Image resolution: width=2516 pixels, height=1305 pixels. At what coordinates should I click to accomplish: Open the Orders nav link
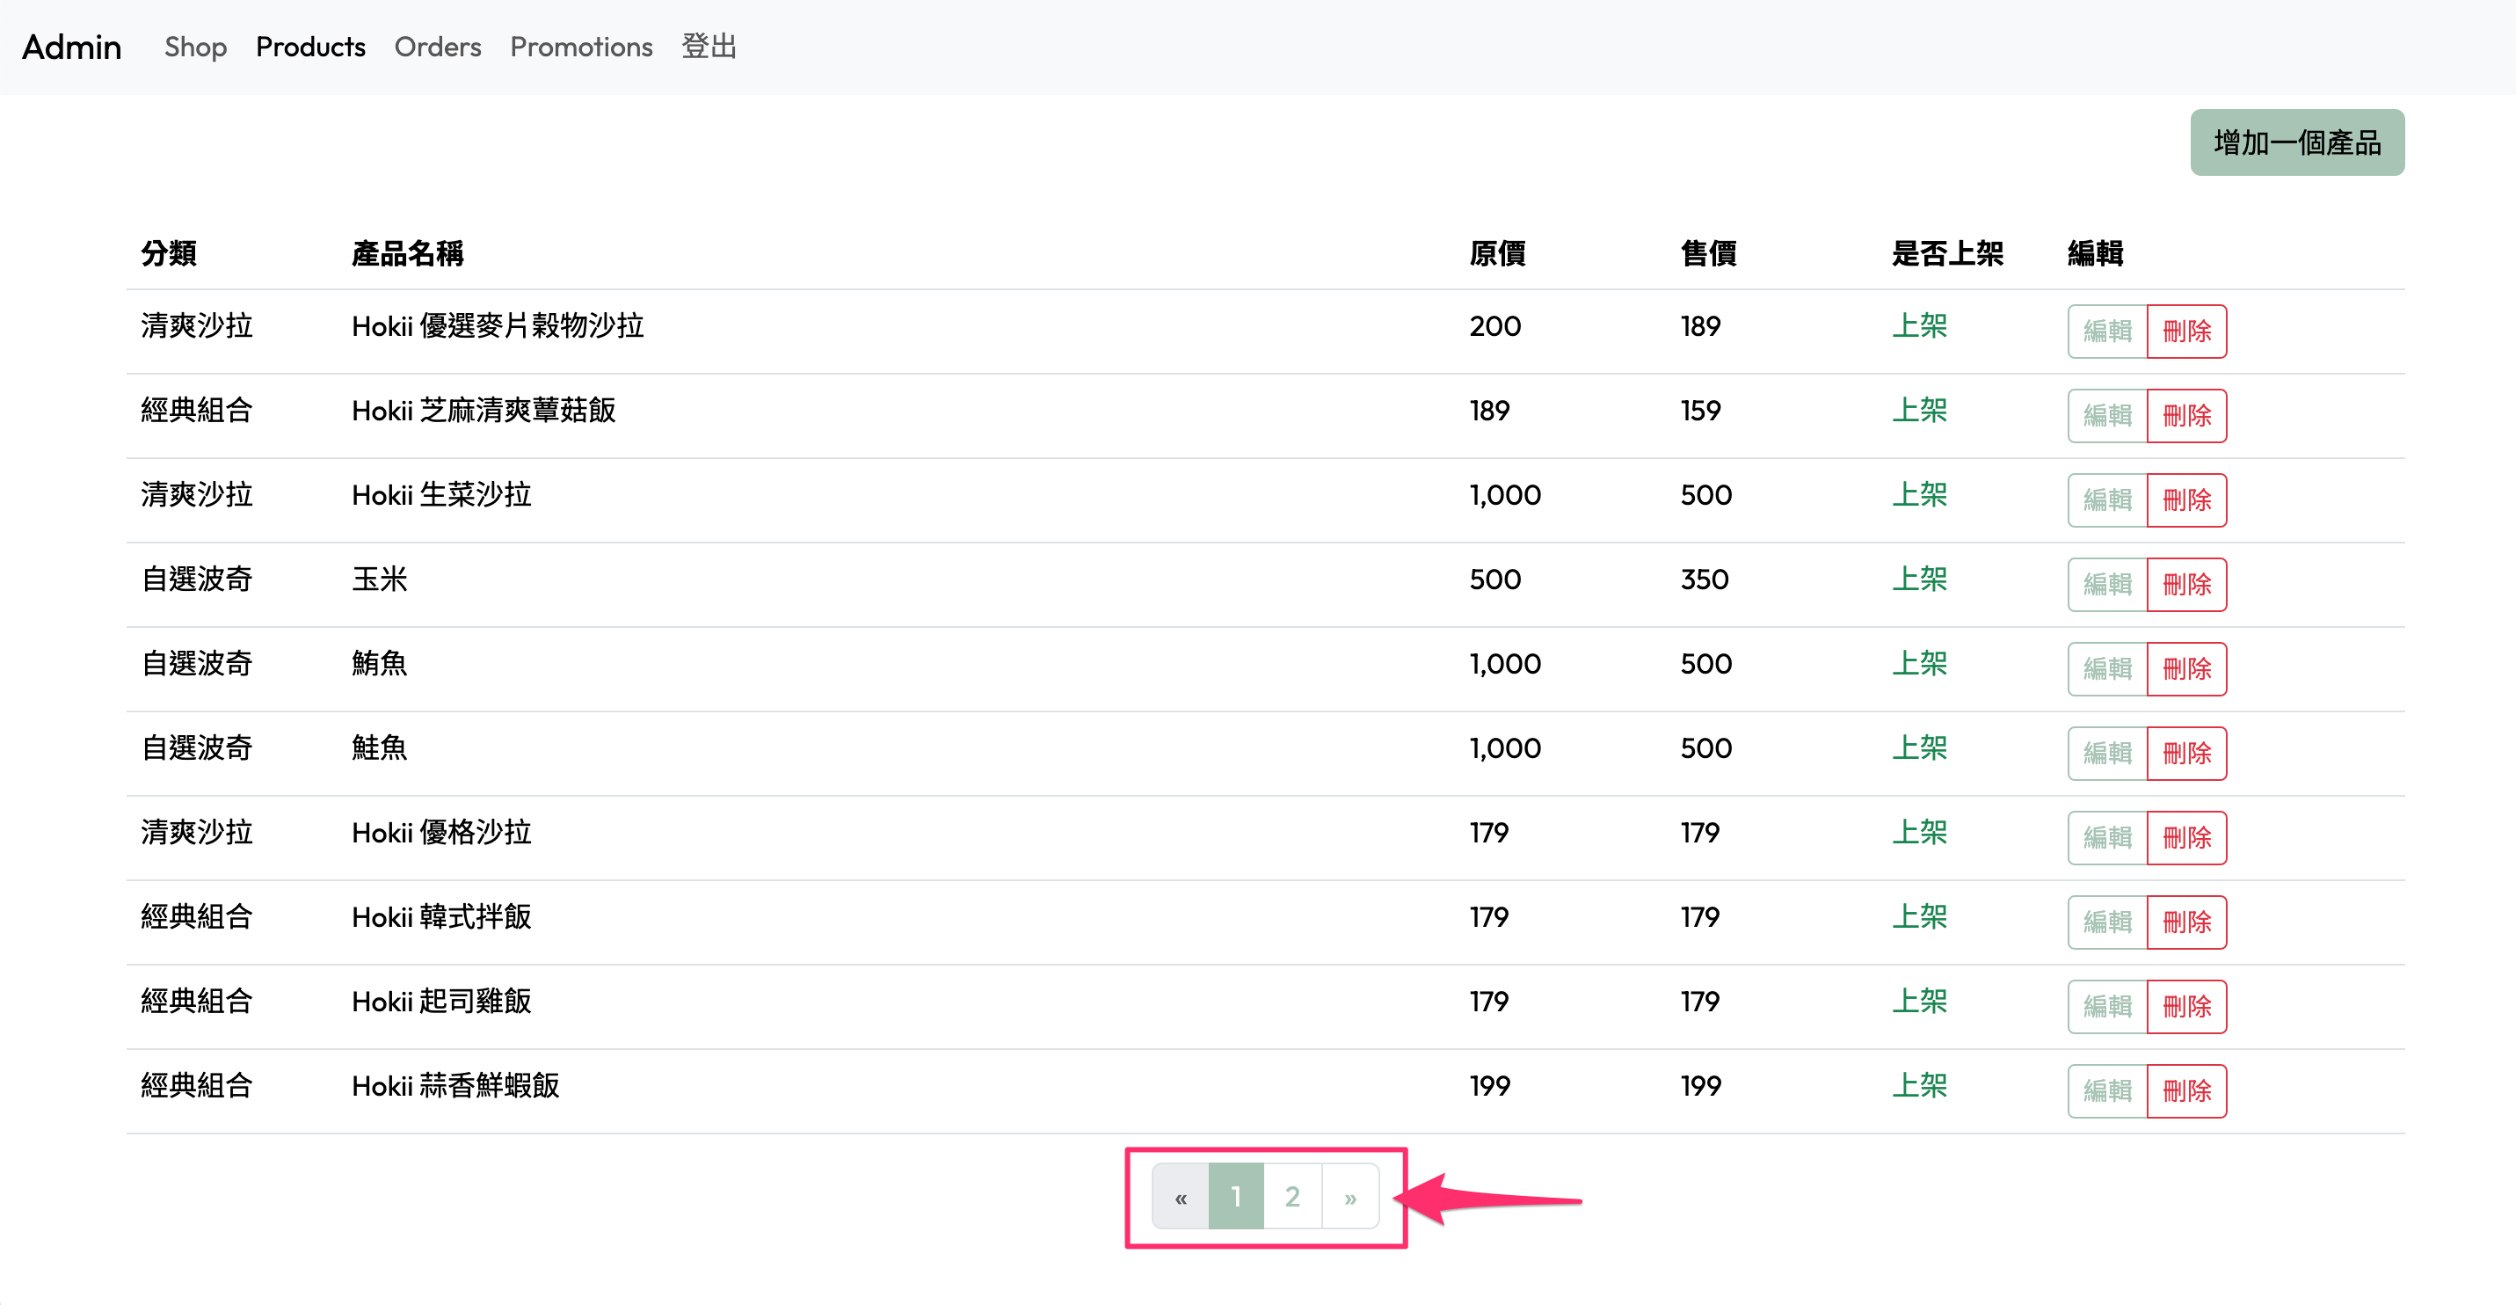coord(438,47)
